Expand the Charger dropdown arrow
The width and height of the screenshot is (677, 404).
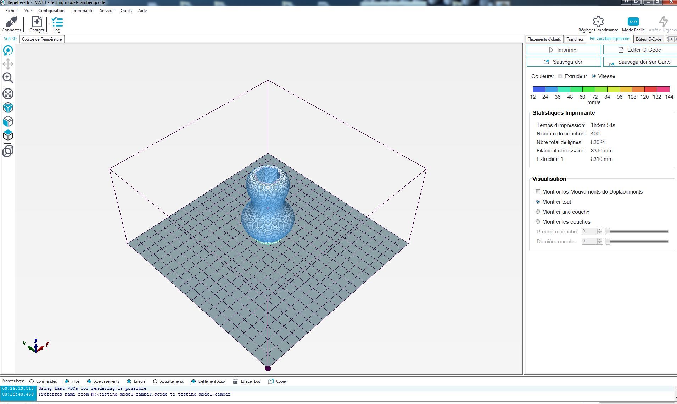(x=49, y=24)
